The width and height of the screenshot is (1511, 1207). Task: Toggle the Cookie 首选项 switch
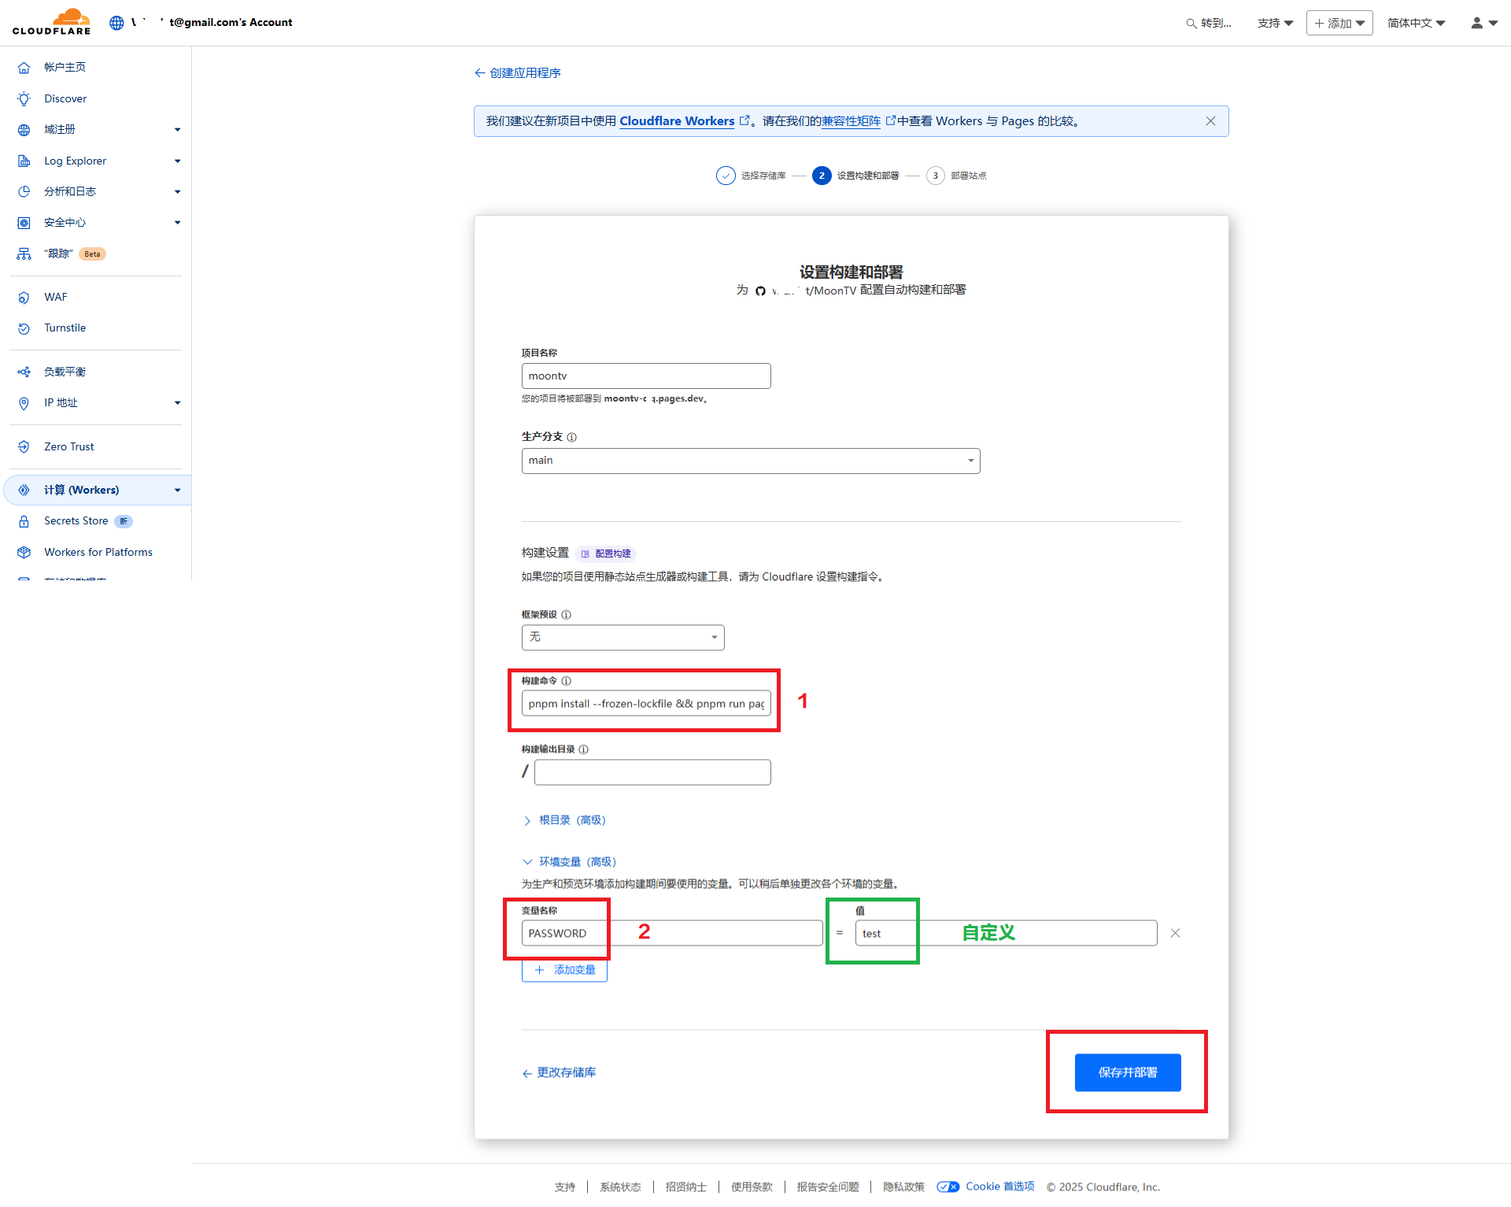948,1187
